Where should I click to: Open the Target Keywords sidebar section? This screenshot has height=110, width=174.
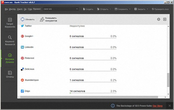coord(10,23)
